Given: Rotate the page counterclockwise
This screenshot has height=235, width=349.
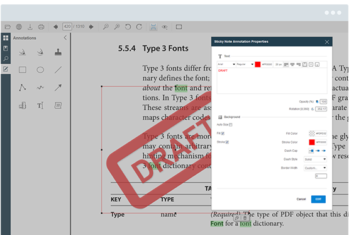Looking at the screenshot, I should pos(128,27).
